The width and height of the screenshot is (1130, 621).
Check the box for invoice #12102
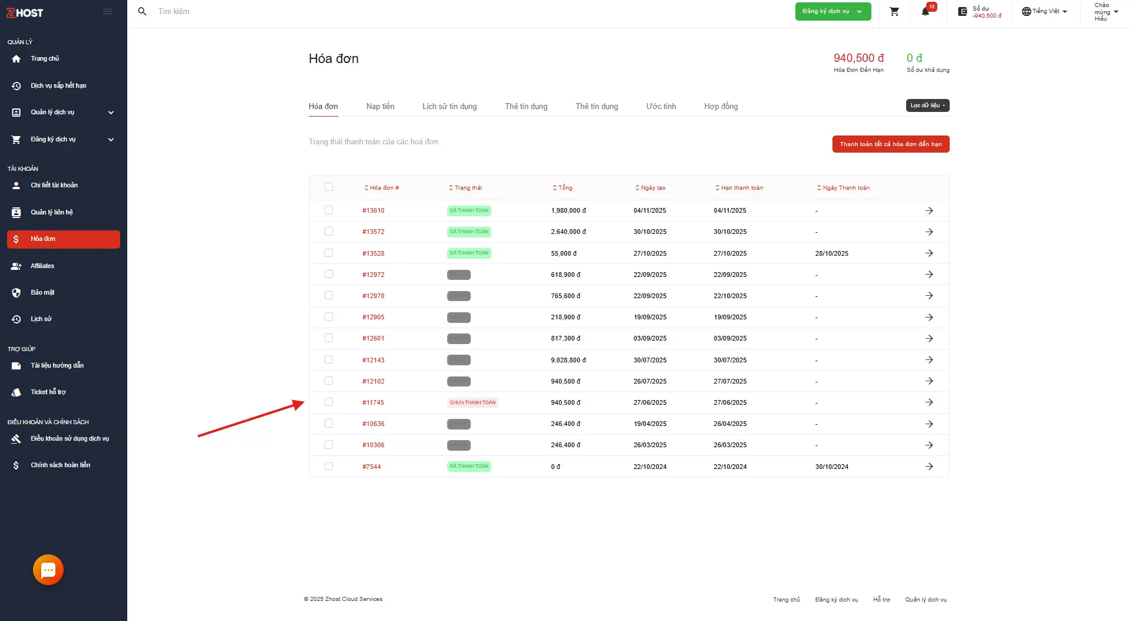coord(329,381)
